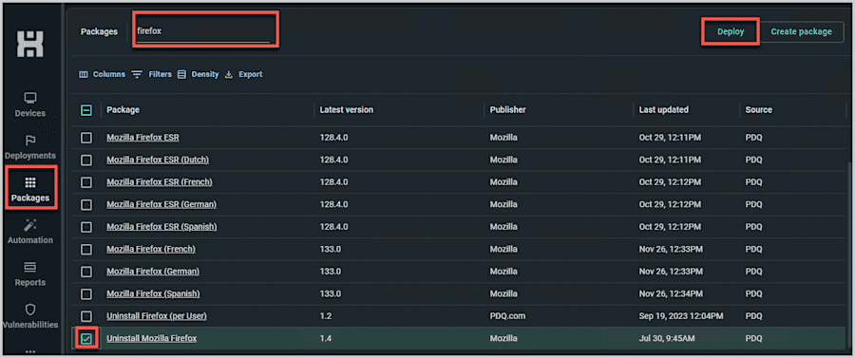855x358 pixels.
Task: Sort by the Latest version column header
Action: click(346, 110)
